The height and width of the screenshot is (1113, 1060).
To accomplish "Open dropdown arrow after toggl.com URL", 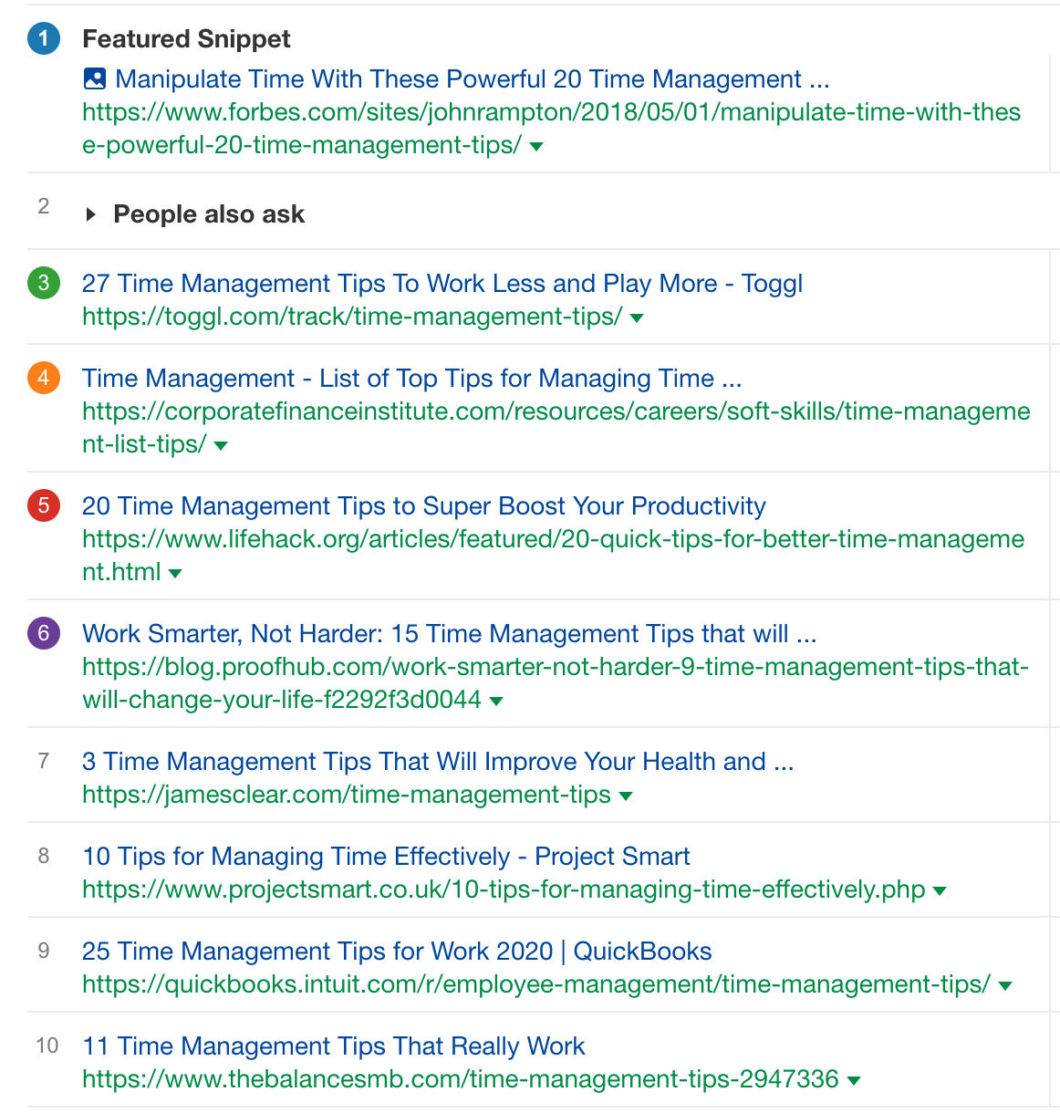I will pyautogui.click(x=637, y=318).
